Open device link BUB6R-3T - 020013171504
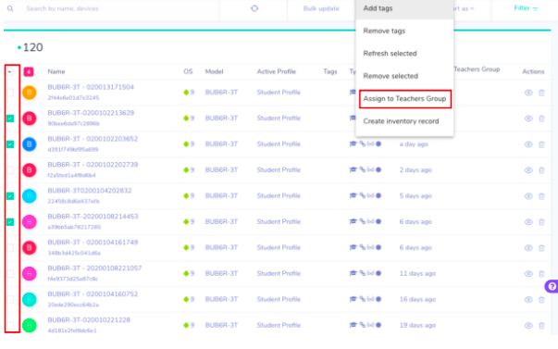This screenshot has width=558, height=349. pyautogui.click(x=91, y=87)
